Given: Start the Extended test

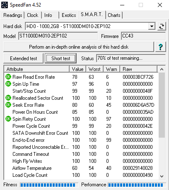Looking at the screenshot, I should click(23, 59).
